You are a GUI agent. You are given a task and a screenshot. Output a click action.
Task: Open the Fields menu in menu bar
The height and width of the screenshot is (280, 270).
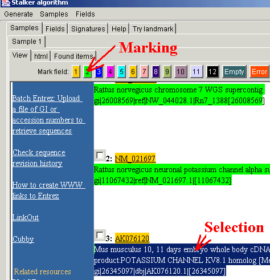click(x=85, y=14)
